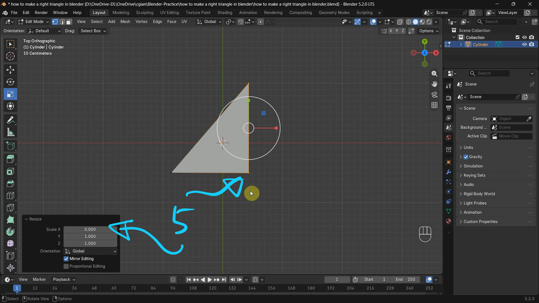Open the Playback dropdown in timeline
The width and height of the screenshot is (539, 303).
click(x=64, y=280)
